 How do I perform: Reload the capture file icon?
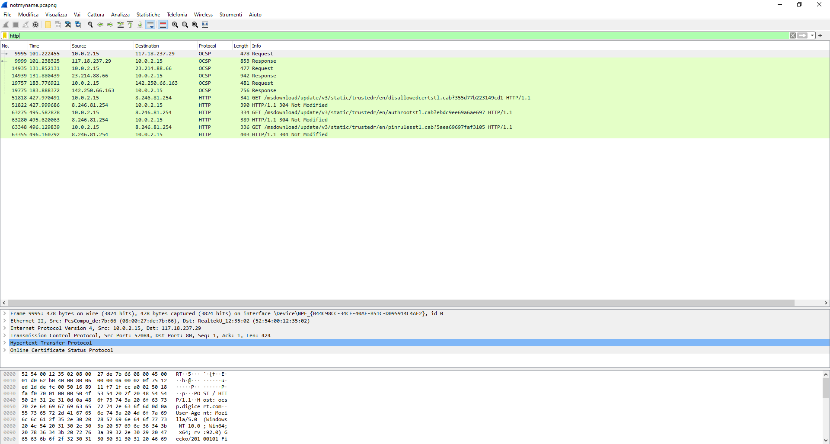[78, 25]
